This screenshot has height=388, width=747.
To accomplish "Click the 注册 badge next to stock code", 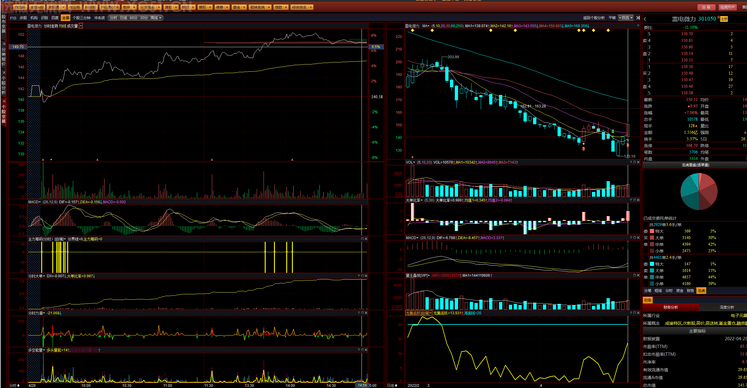I will click(724, 19).
